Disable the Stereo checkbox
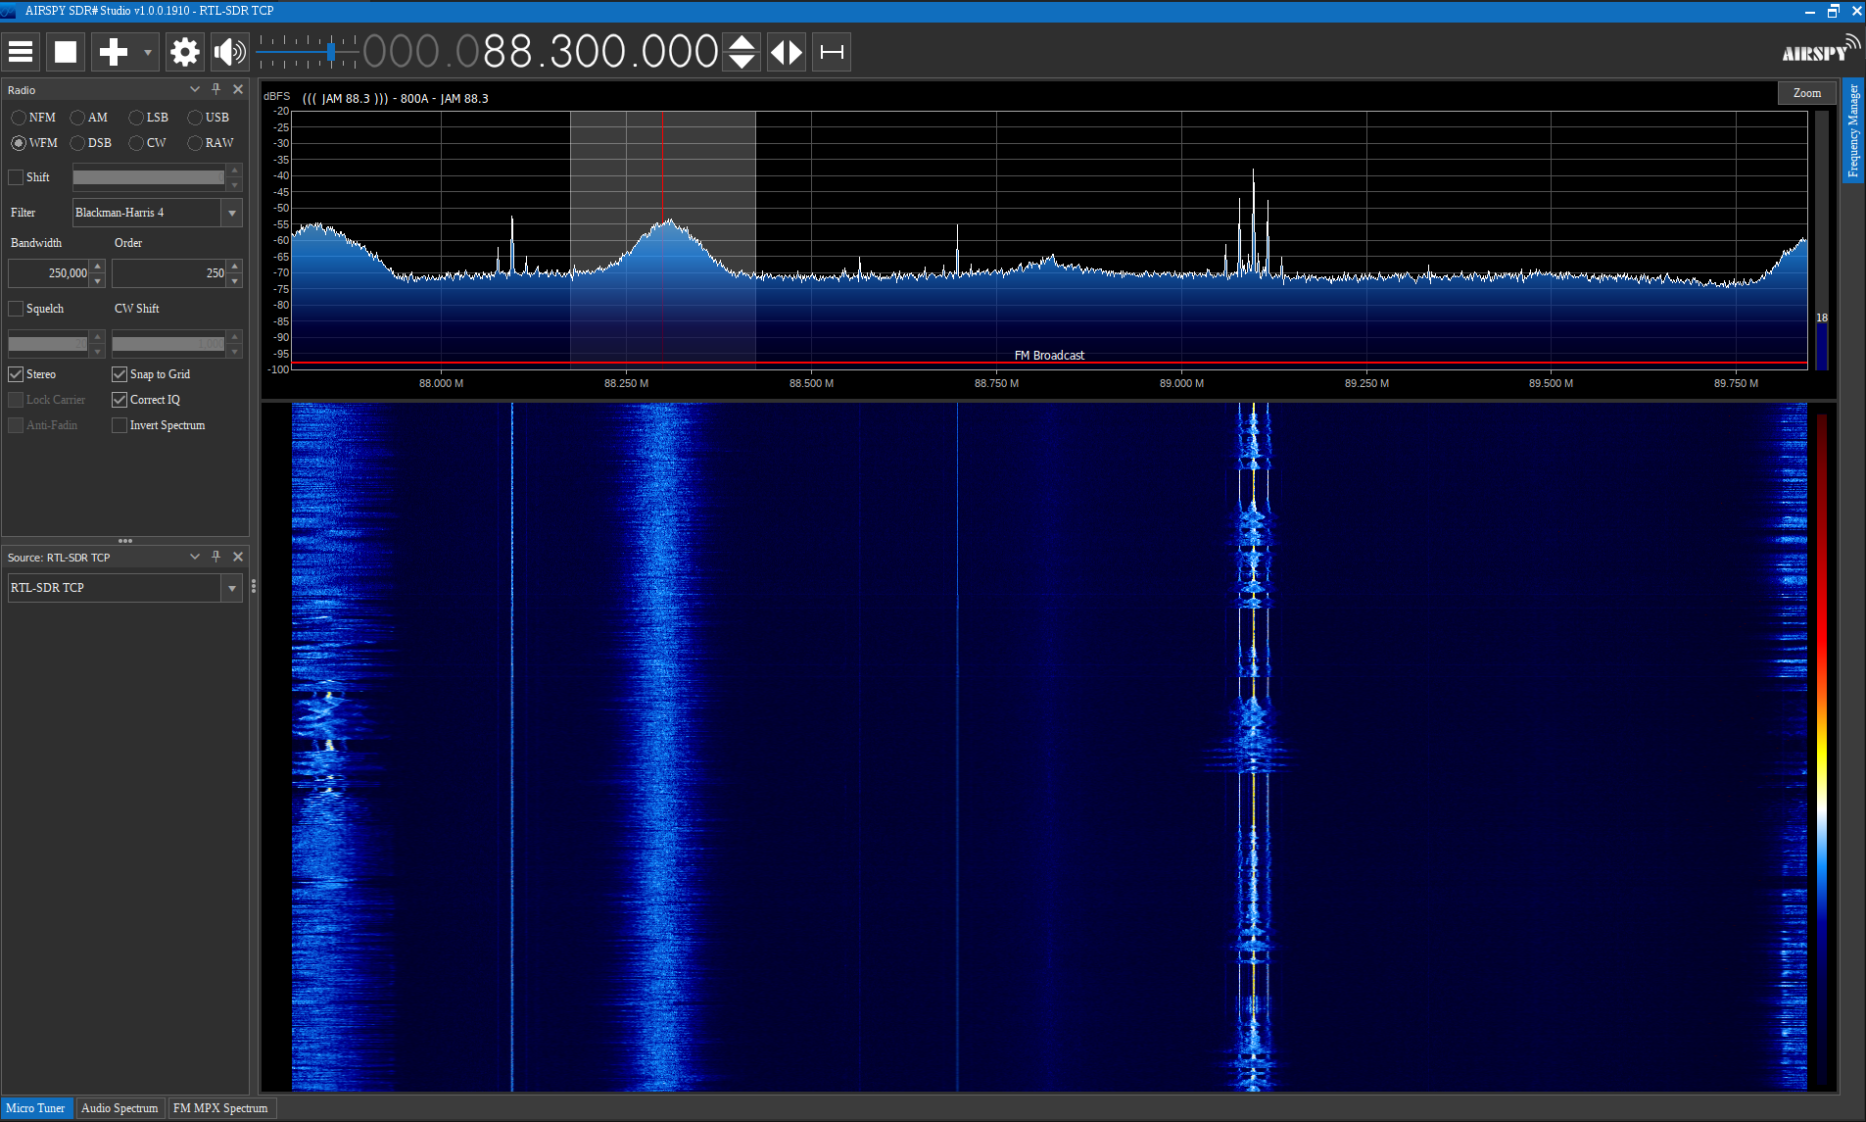 [x=16, y=374]
